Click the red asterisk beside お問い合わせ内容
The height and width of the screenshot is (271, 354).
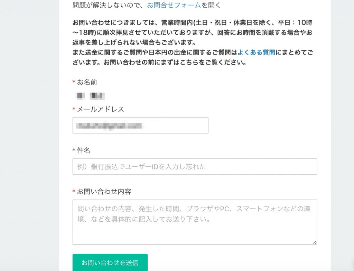pyautogui.click(x=74, y=191)
